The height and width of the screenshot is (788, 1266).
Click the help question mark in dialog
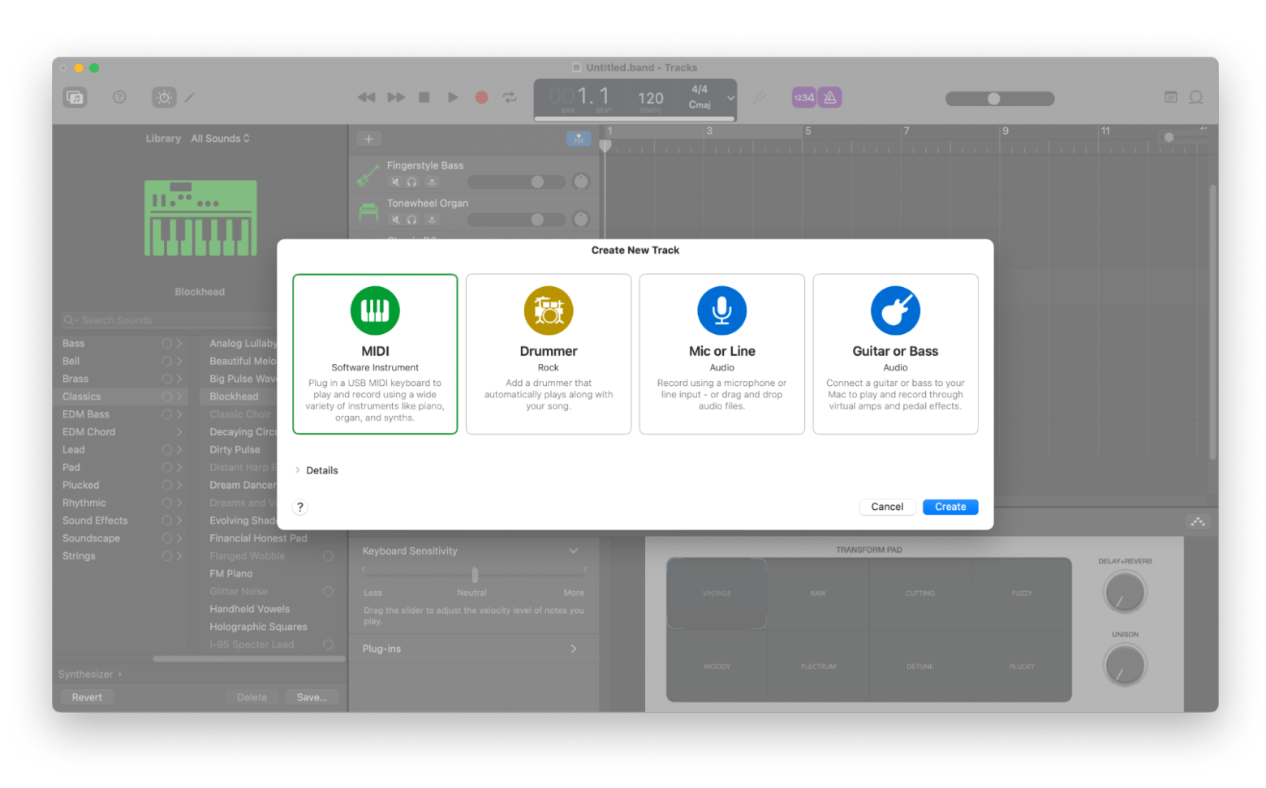coord(300,507)
